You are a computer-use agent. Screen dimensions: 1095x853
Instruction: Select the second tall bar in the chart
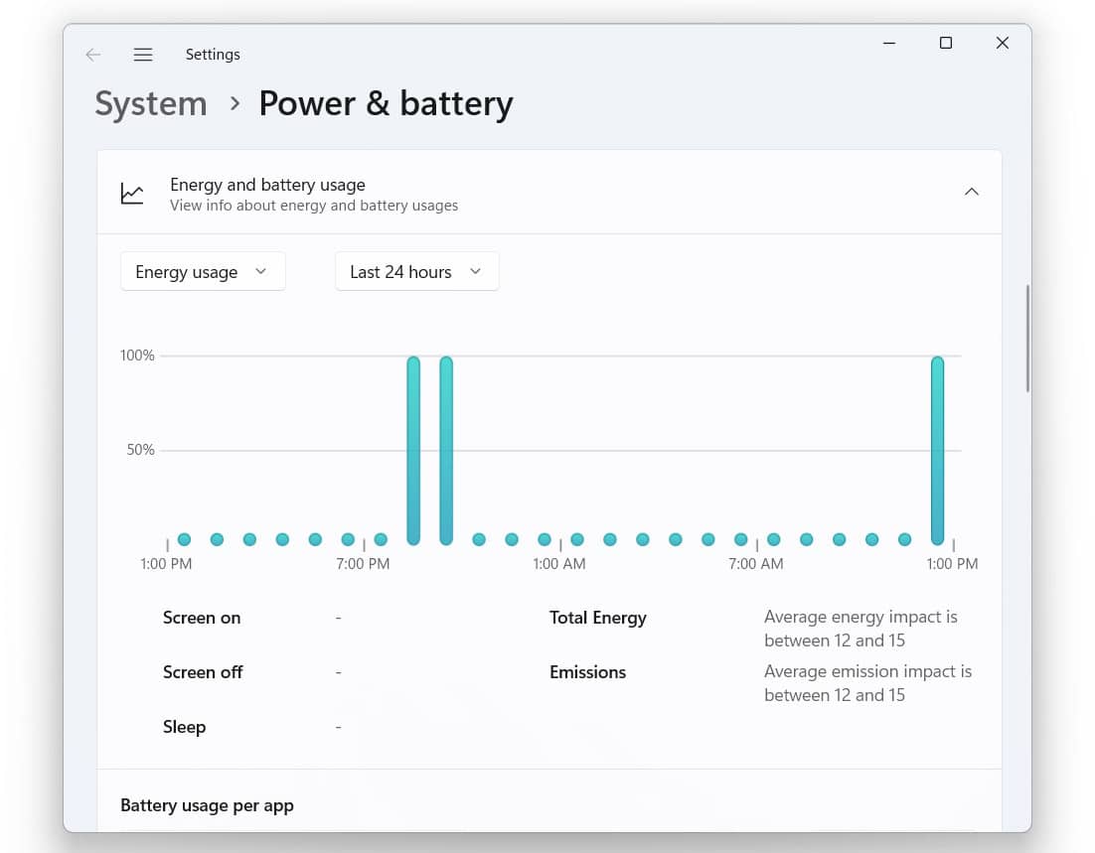(446, 450)
